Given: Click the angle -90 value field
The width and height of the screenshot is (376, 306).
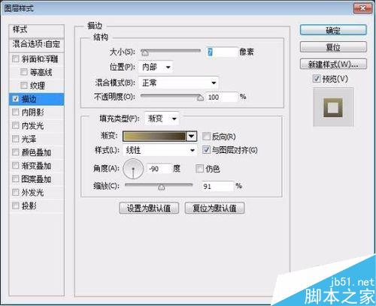Looking at the screenshot, I should click(x=159, y=169).
